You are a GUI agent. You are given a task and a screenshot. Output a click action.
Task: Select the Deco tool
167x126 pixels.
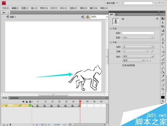pyautogui.click(x=163, y=63)
